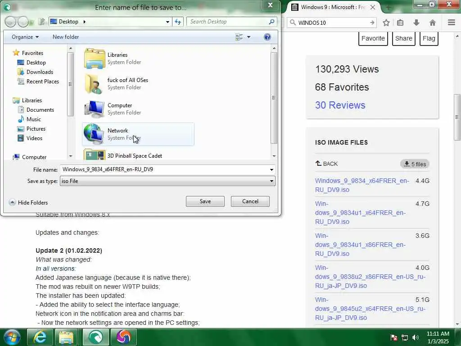
Task: Open the Organize menu dropdown
Action: 25,37
